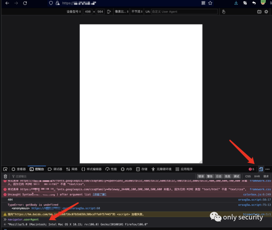Viewport: 272px width, 230px height.
Task: Bookmark the page with the star icon
Action: (210, 3)
